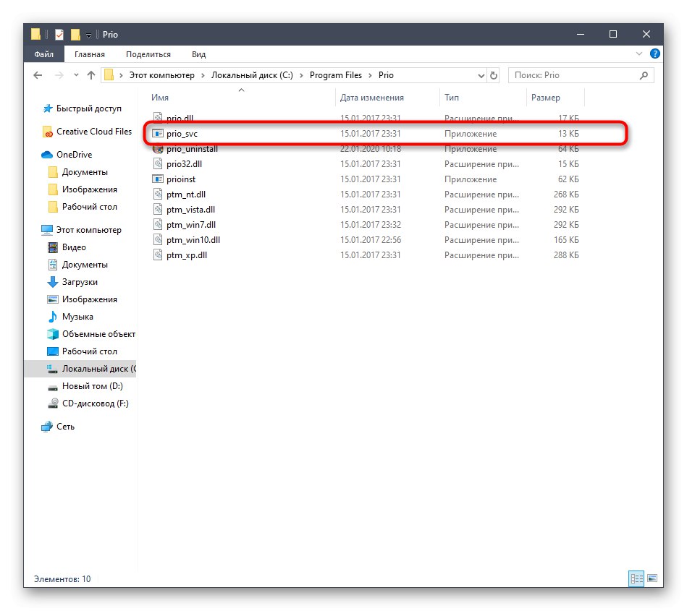Select the Загрузки folder in the sidebar
687x611 pixels.
(81, 281)
